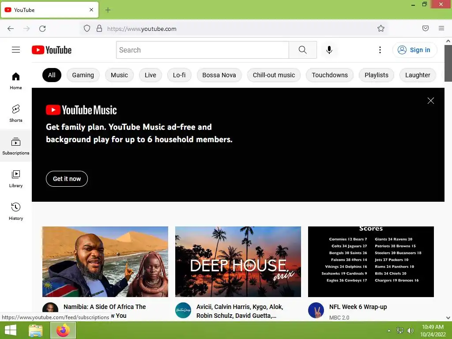
Task: Open Library in the sidebar
Action: [16, 179]
